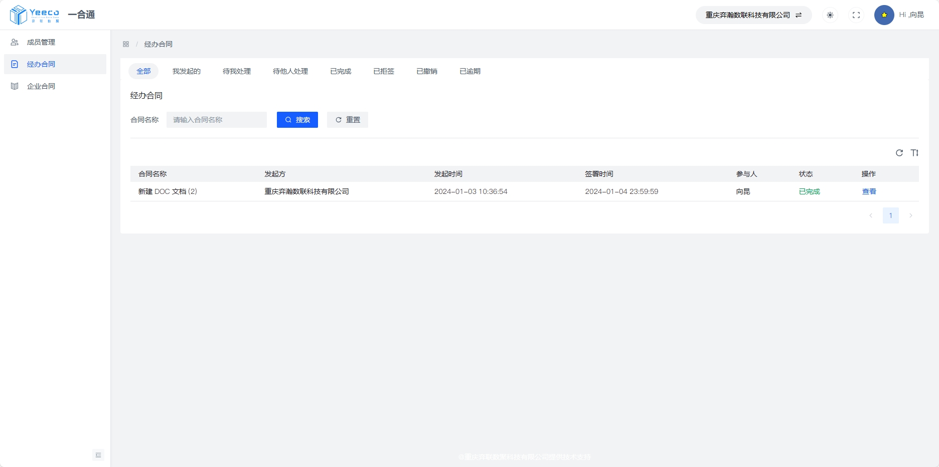Enter fullscreen mode using header icon

856,15
